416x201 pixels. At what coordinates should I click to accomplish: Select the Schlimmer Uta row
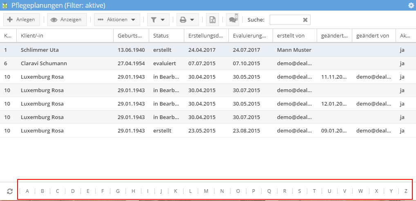pyautogui.click(x=40, y=50)
